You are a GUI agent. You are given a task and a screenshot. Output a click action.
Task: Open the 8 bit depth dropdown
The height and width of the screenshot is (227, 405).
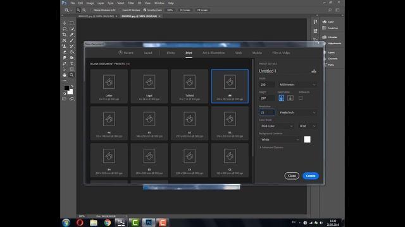tap(308, 126)
